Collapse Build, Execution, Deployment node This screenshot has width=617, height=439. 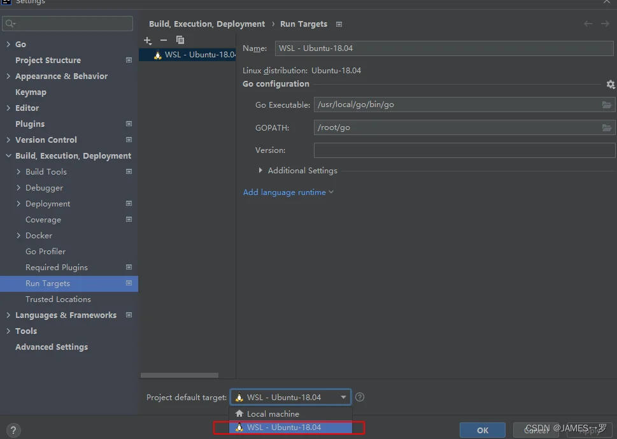coord(8,156)
